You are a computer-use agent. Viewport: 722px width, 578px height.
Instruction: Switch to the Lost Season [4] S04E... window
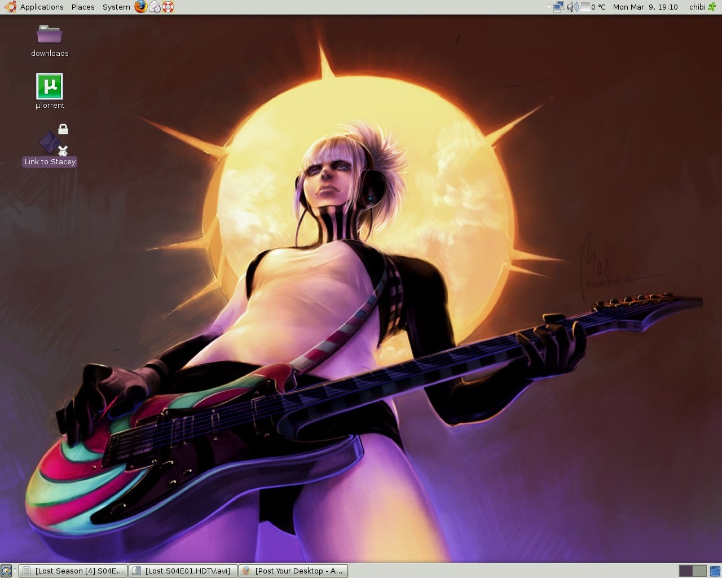coord(73,571)
